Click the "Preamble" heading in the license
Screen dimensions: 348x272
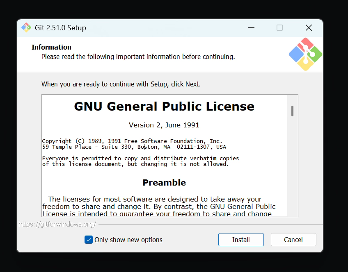pyautogui.click(x=164, y=183)
